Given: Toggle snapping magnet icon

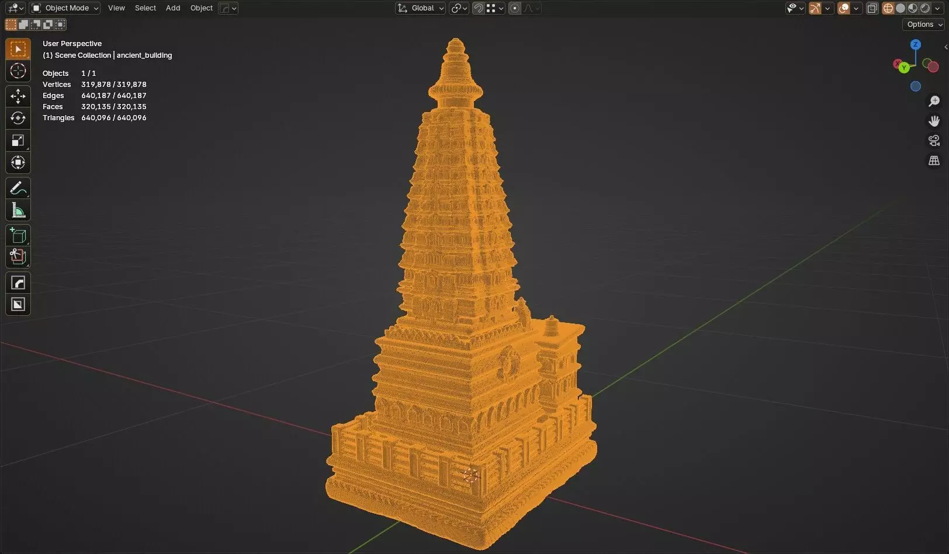Looking at the screenshot, I should (x=478, y=8).
